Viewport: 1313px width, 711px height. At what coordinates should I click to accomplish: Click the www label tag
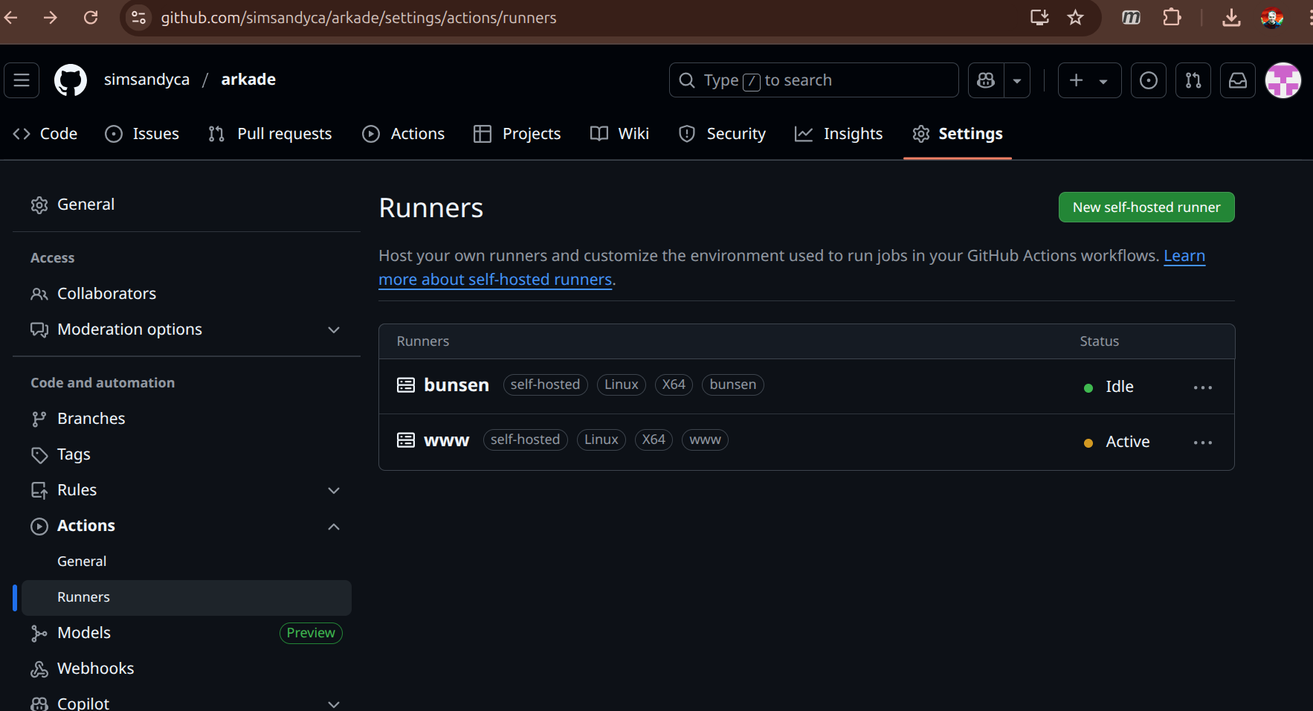[x=705, y=440]
